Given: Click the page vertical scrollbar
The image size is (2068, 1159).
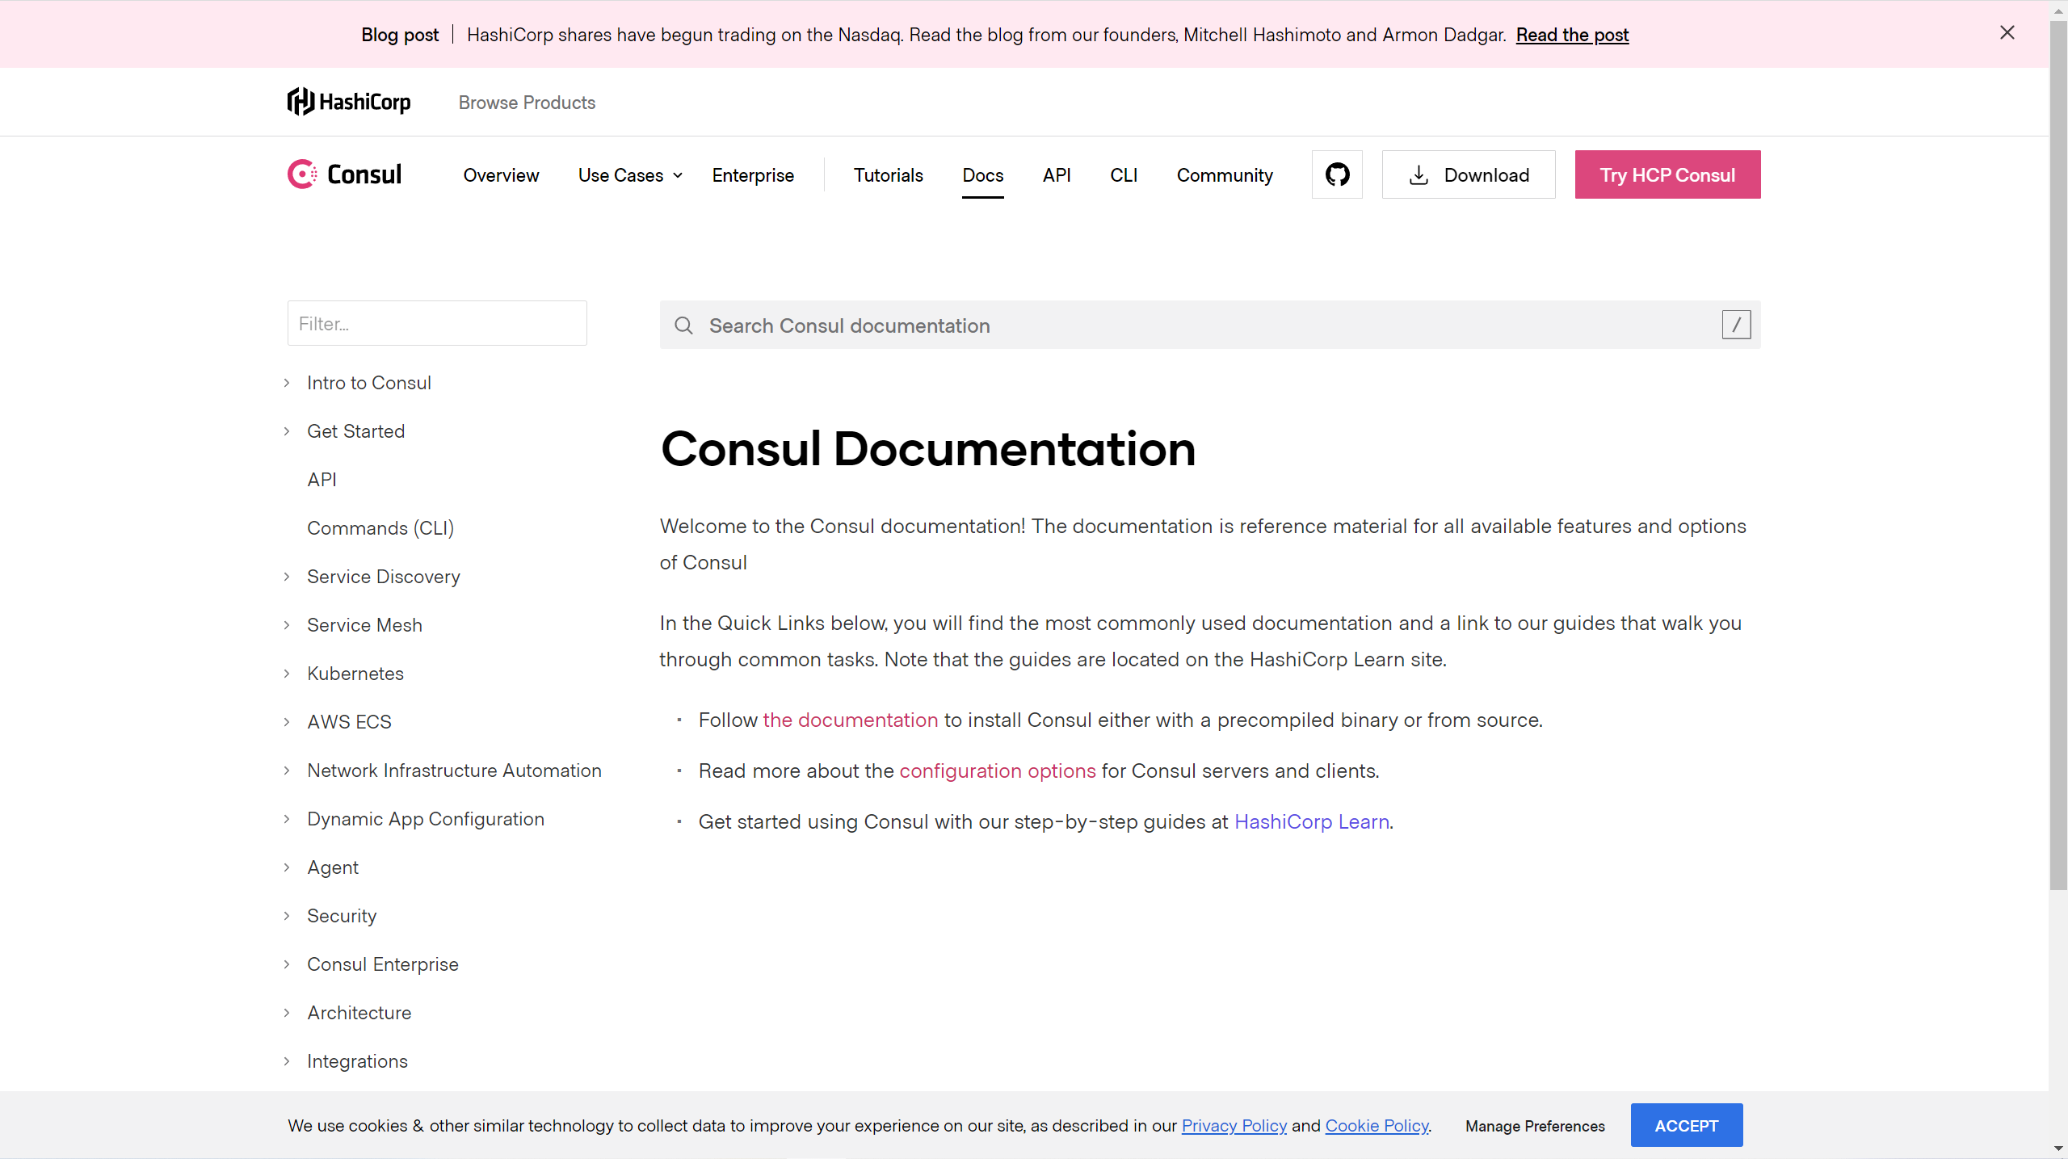Looking at the screenshot, I should 2058,456.
